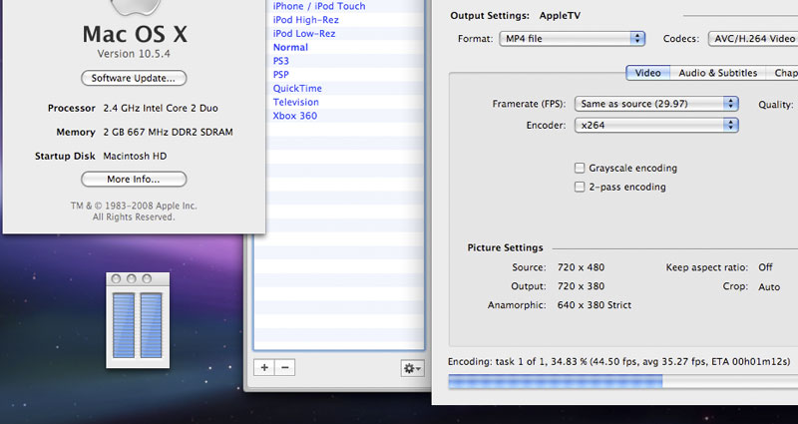Click the '2.4 GHz Intel Core 2 Duo' processor text

point(161,108)
